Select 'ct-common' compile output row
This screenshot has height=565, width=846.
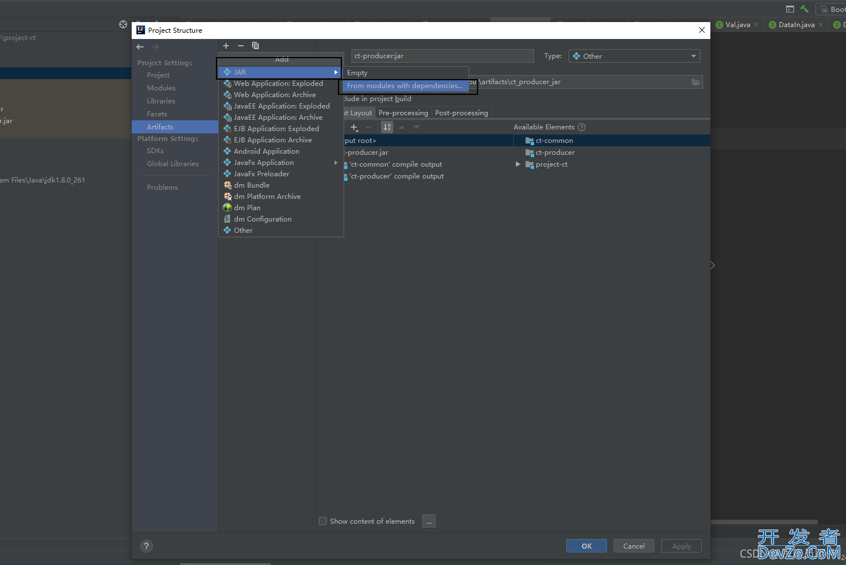click(x=396, y=164)
